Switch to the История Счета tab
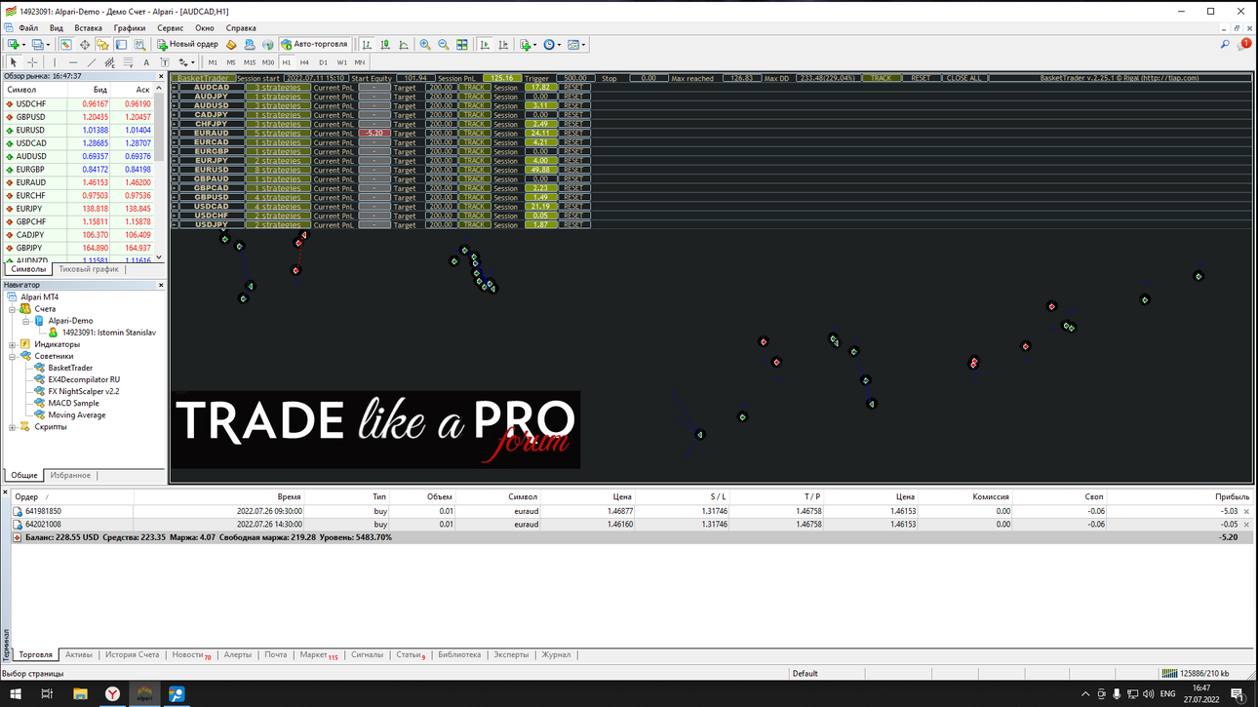Viewport: 1258px width, 707px height. pos(133,655)
